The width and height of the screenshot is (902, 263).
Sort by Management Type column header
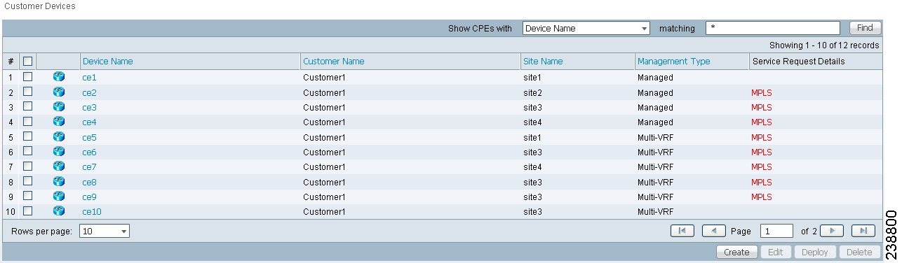pos(673,62)
